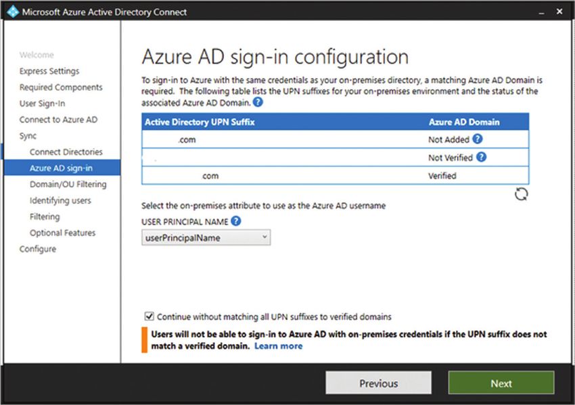Click help icon after associated Azure AD Domain text
This screenshot has height=405, width=575.
(258, 102)
